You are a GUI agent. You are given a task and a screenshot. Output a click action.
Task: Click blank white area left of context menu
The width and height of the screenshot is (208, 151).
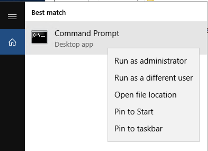click(x=66, y=101)
